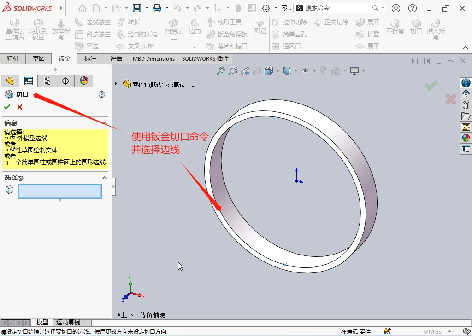The width and height of the screenshot is (472, 336).
Task: Collapse the 信息 section chevron
Action: click(x=105, y=123)
